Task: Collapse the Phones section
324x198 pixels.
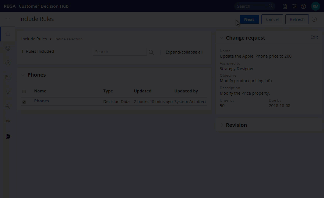Action: [x=23, y=75]
